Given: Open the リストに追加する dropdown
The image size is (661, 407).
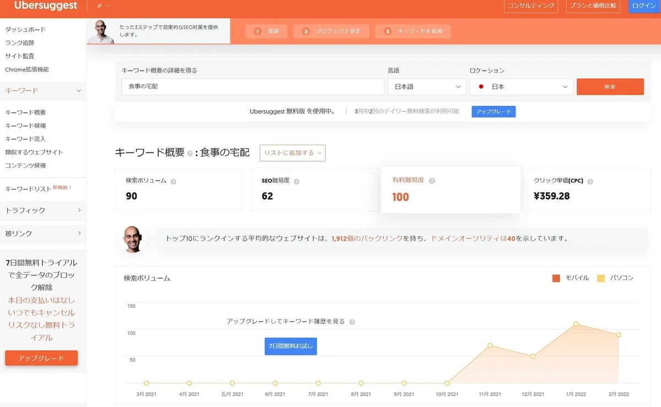Looking at the screenshot, I should click(292, 153).
